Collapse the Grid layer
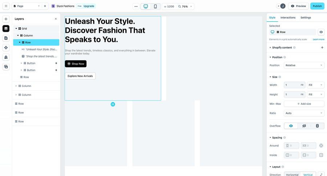327x176 pixels. (16, 28)
